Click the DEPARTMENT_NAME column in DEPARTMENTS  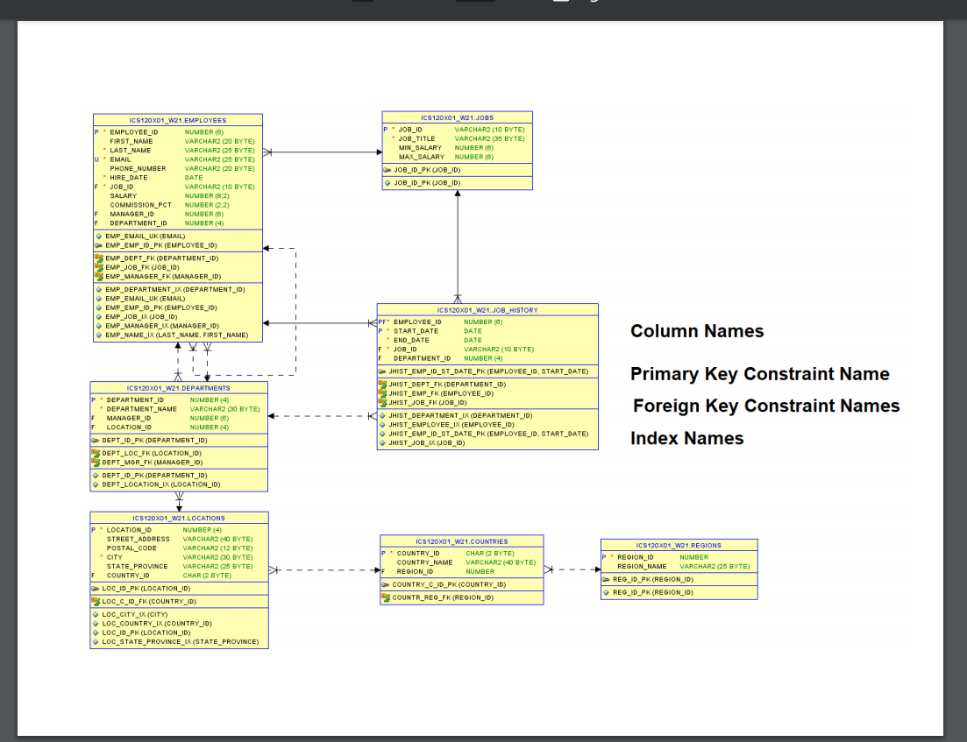point(141,409)
